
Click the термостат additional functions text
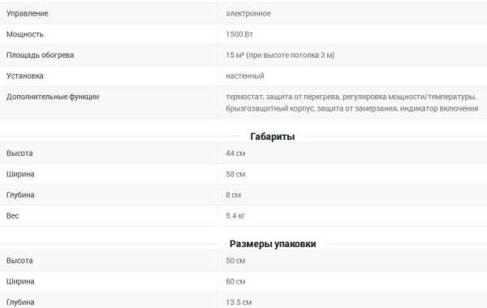352,102
